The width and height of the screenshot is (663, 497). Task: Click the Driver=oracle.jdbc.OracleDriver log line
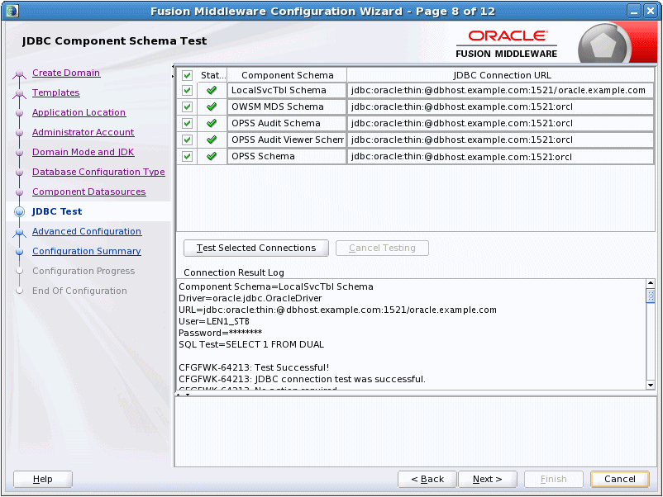pos(250,298)
